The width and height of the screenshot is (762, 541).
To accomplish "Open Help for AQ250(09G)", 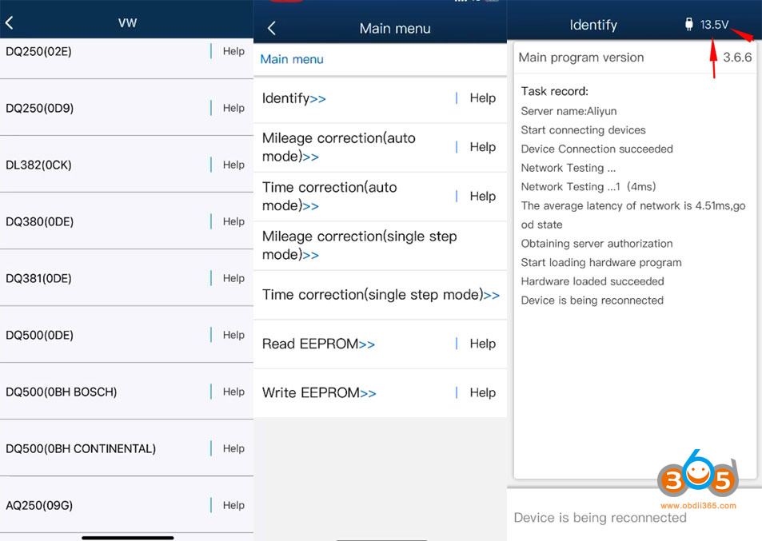I will [x=233, y=505].
